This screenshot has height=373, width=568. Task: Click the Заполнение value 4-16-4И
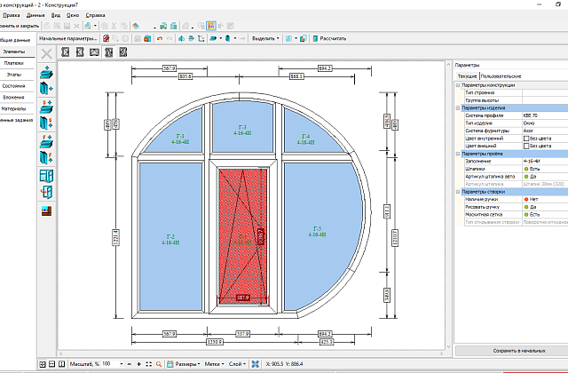click(x=545, y=162)
